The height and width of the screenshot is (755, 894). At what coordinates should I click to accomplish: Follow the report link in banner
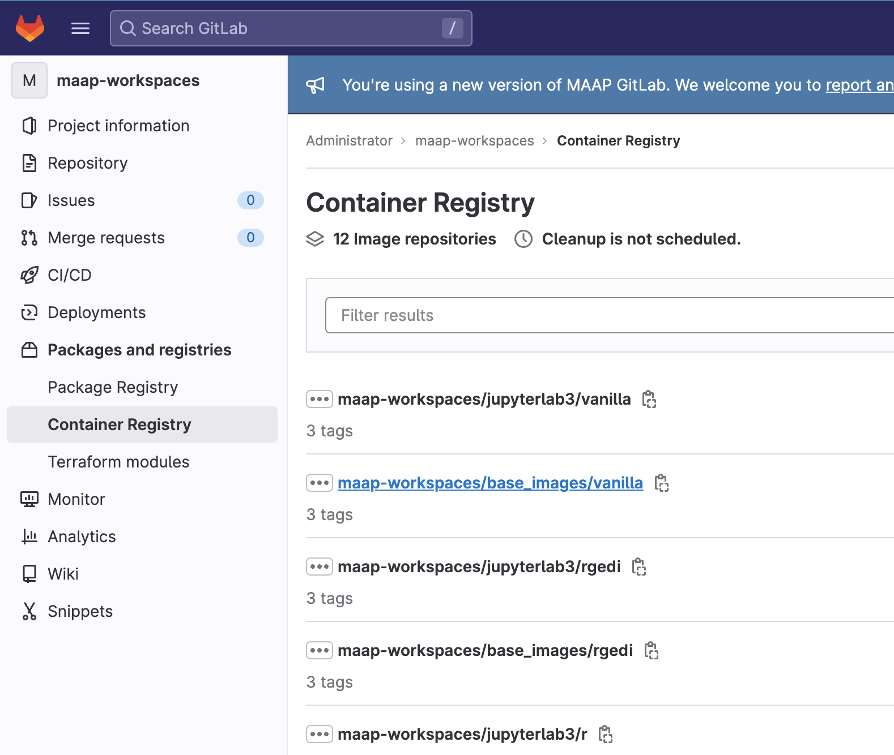[x=859, y=85]
